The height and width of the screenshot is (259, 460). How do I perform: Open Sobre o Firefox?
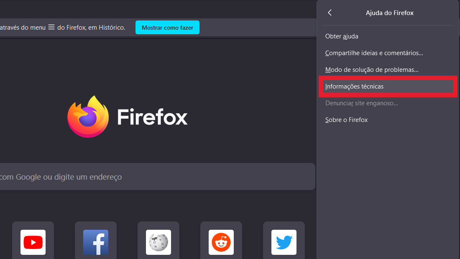(x=388, y=120)
